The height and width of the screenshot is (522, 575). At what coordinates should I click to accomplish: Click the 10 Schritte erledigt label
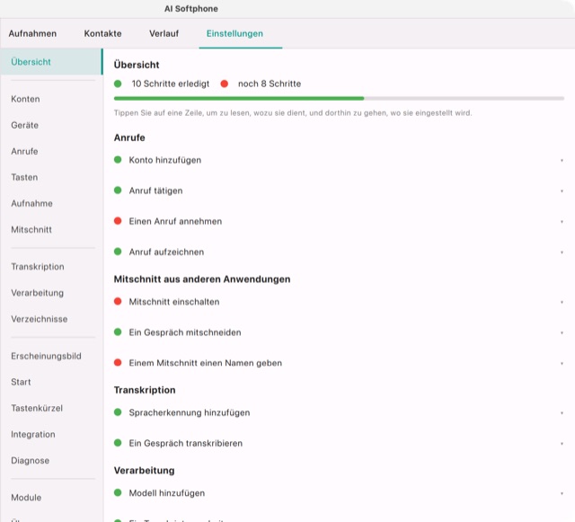pyautogui.click(x=171, y=84)
